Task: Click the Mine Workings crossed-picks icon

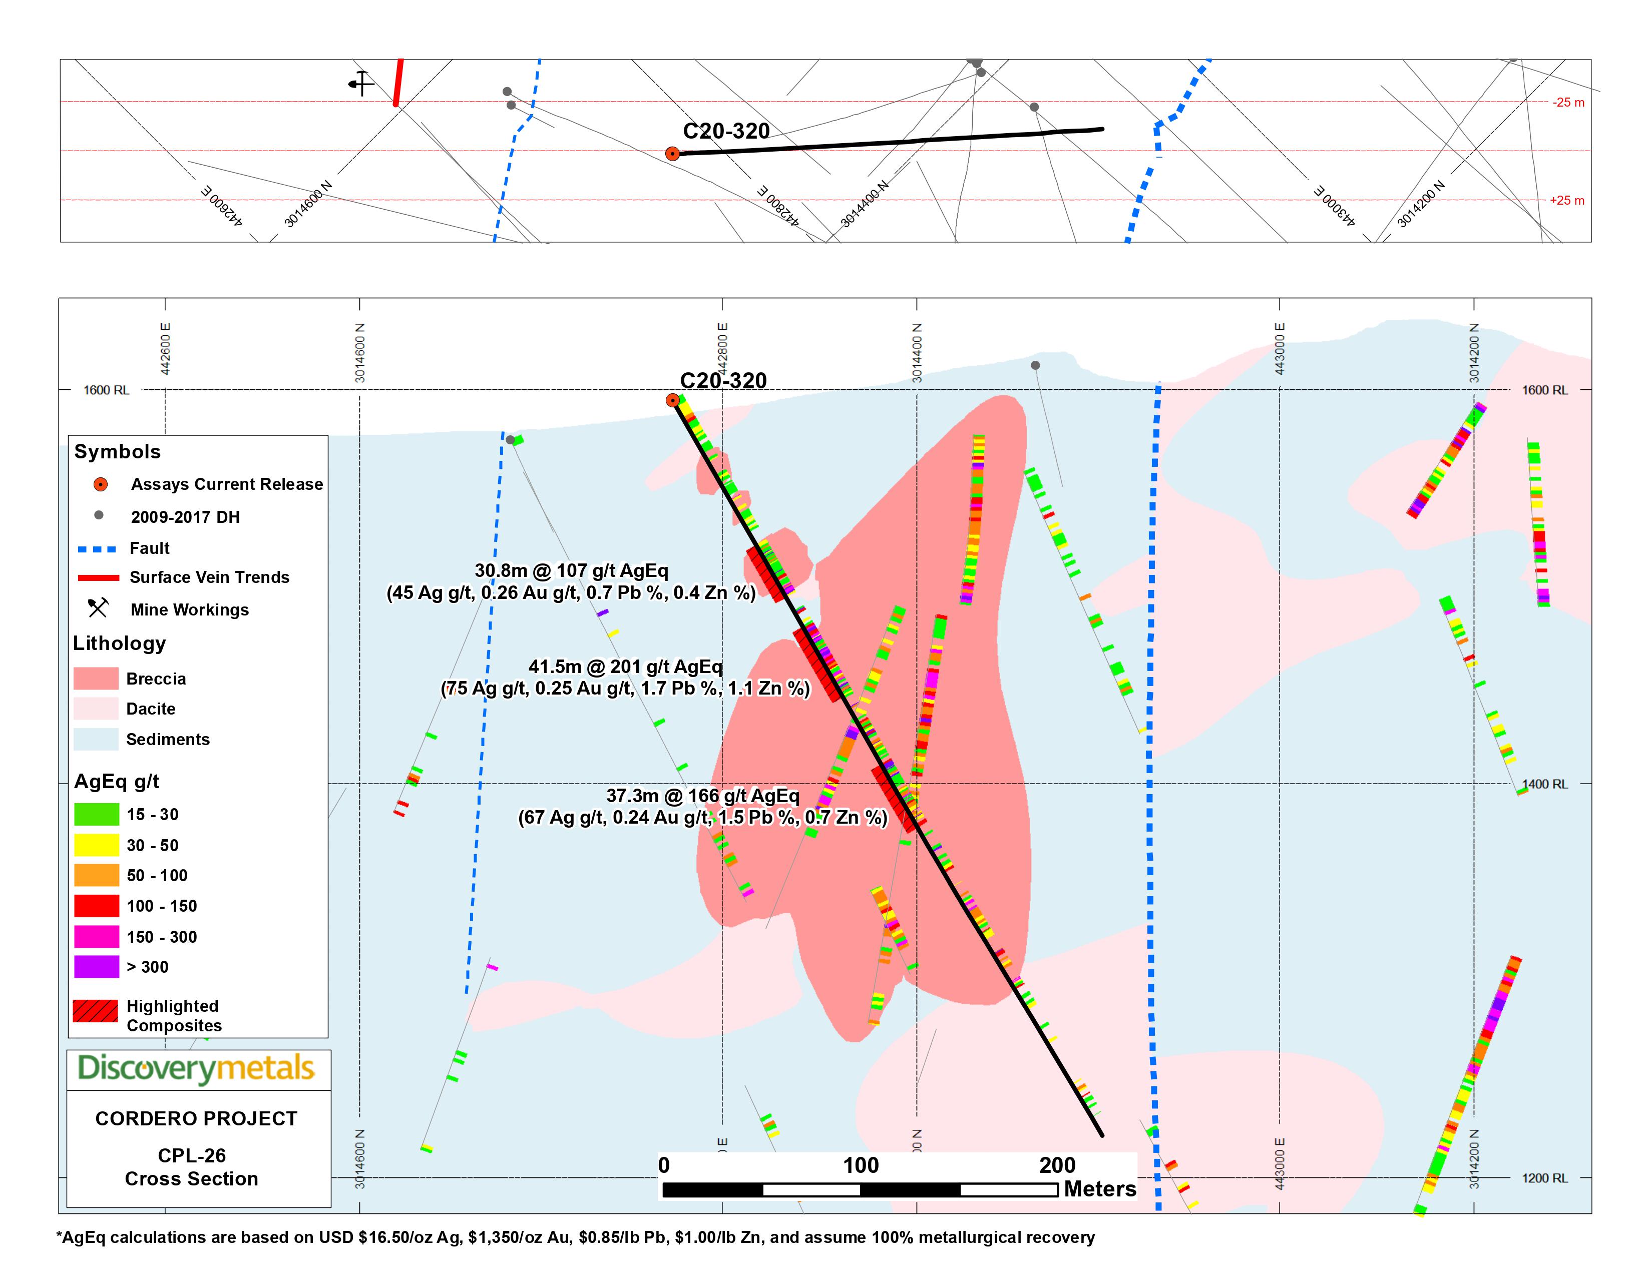Action: click(98, 608)
